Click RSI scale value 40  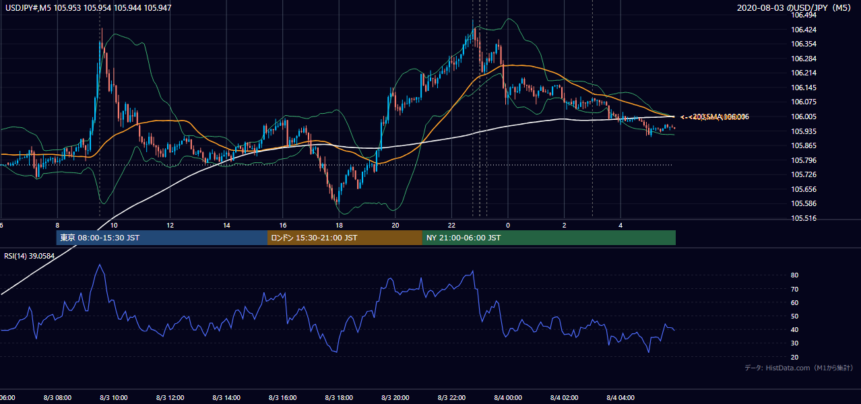tap(795, 329)
